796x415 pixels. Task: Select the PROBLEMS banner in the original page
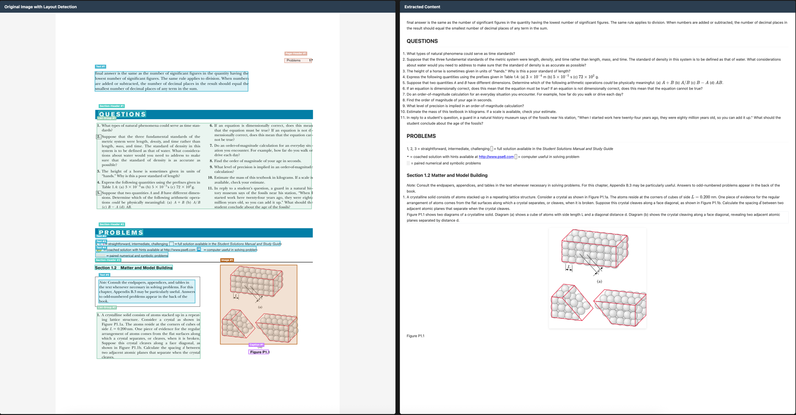pos(204,233)
